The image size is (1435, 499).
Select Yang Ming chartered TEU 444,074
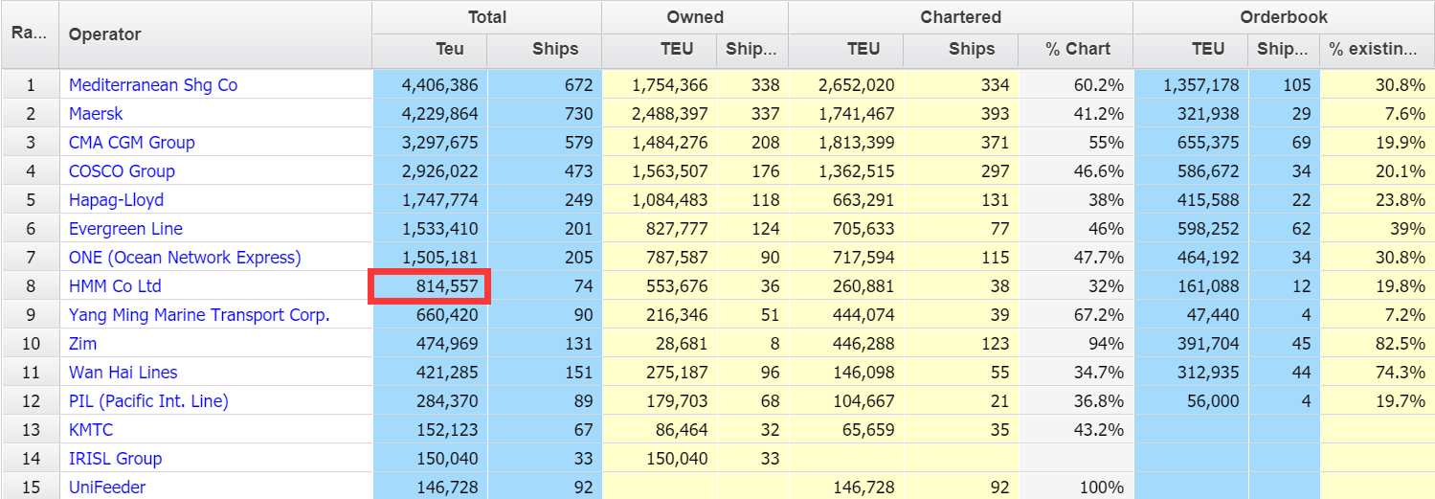coord(845,315)
